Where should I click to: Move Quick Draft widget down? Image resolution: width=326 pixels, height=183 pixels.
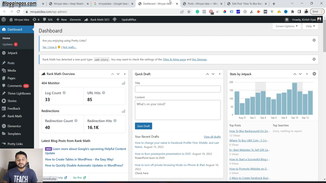pyautogui.click(x=213, y=74)
